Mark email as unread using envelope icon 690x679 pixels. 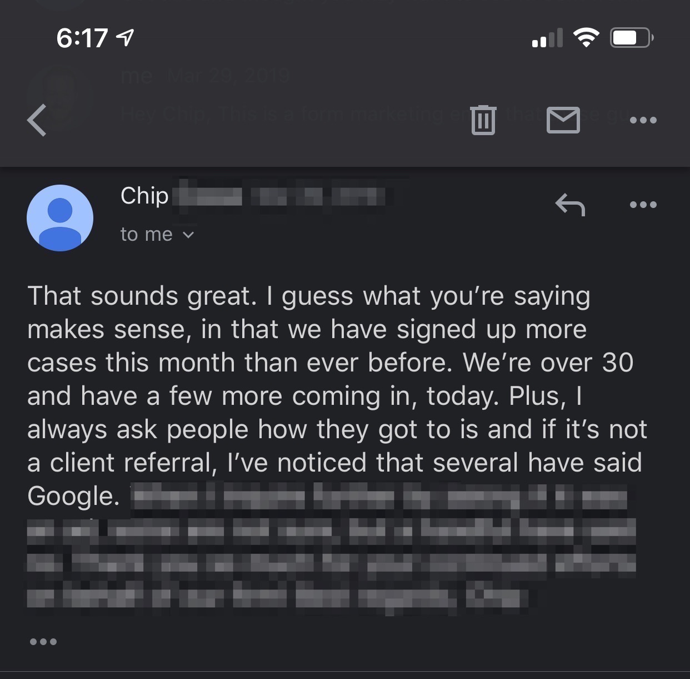click(x=563, y=120)
